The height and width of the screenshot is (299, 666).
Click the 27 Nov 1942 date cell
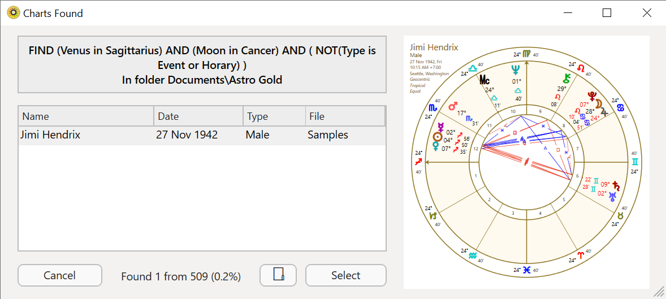(x=187, y=135)
